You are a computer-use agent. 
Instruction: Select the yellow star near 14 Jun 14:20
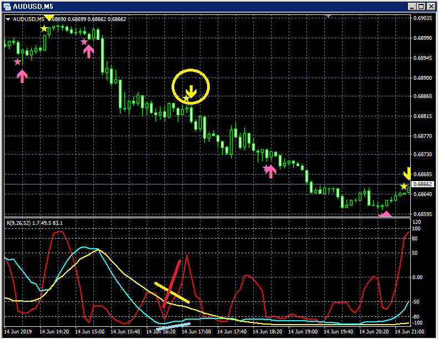(44, 29)
